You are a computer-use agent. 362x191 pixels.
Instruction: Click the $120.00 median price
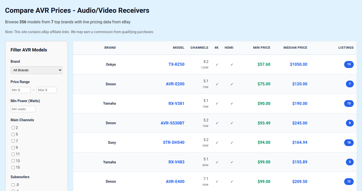coord(300,84)
